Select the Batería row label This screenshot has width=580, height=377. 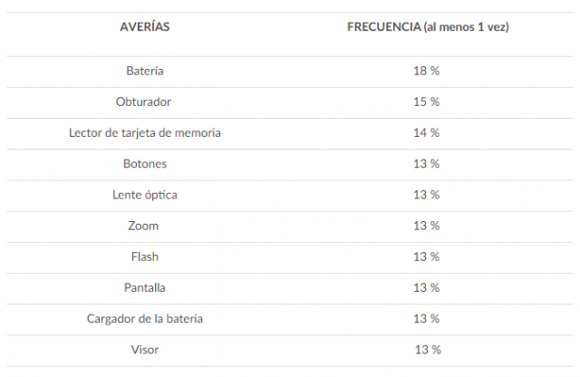coord(145,71)
